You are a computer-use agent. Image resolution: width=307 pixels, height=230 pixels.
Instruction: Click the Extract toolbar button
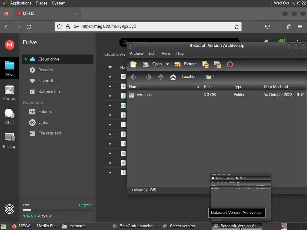tap(186, 64)
